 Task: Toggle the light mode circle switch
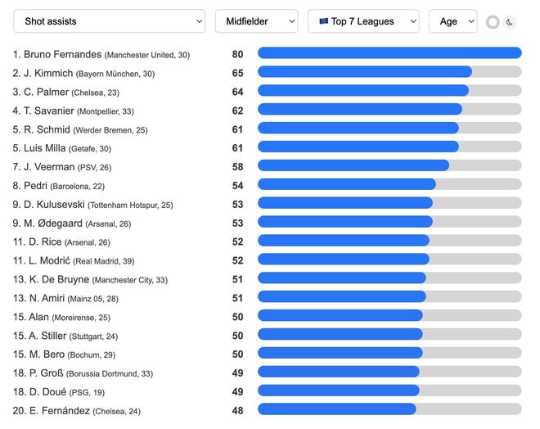[x=493, y=22]
